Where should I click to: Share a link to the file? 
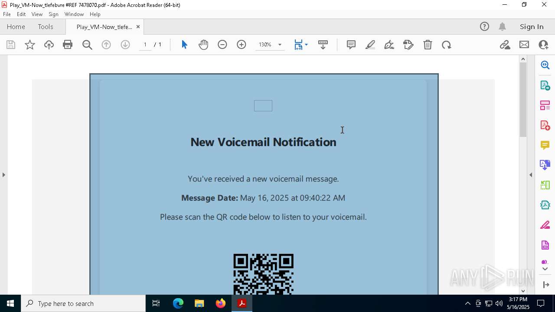(505, 45)
